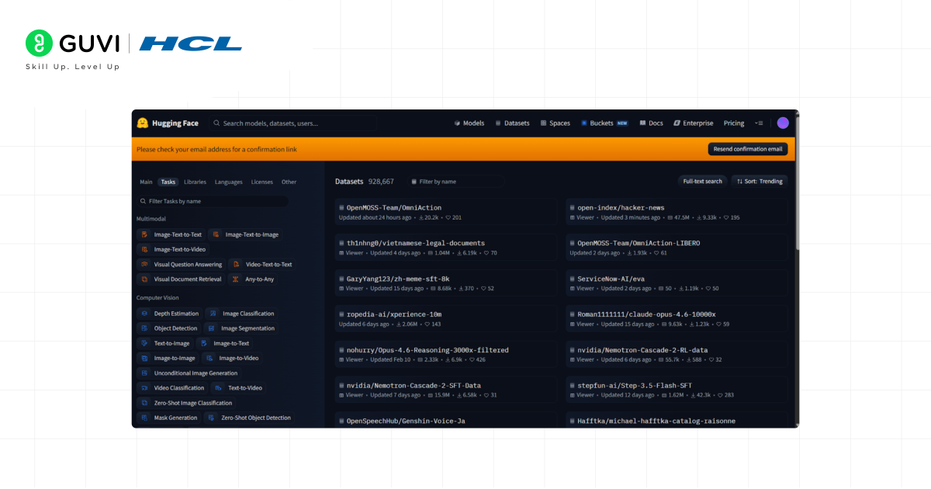The width and height of the screenshot is (931, 489).
Task: Go to Datasets in top navigation
Action: point(512,123)
